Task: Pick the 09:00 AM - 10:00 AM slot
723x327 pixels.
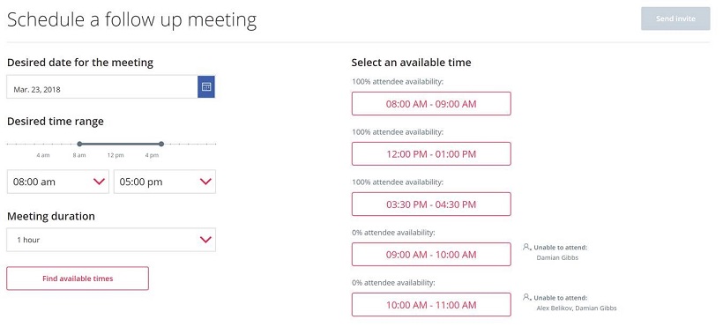Action: point(431,255)
